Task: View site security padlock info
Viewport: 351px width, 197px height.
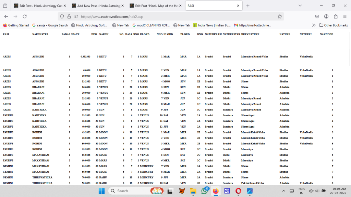Action: click(69, 16)
